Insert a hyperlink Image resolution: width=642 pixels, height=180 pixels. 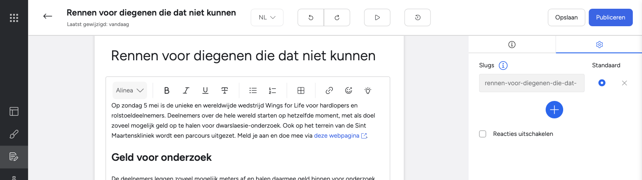tap(329, 90)
